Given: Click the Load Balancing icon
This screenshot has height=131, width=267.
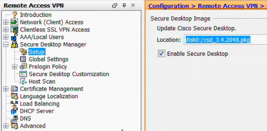Looking at the screenshot, I should pyautogui.click(x=14, y=104).
